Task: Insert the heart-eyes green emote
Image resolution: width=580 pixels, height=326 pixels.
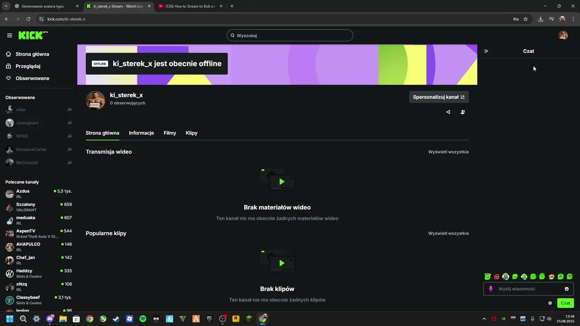Action: [x=570, y=276]
